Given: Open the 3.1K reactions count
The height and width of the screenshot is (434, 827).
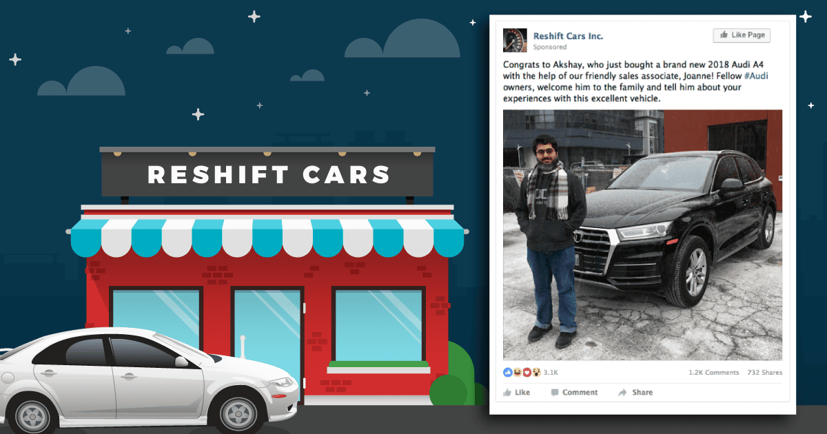Looking at the screenshot, I should pyautogui.click(x=551, y=373).
